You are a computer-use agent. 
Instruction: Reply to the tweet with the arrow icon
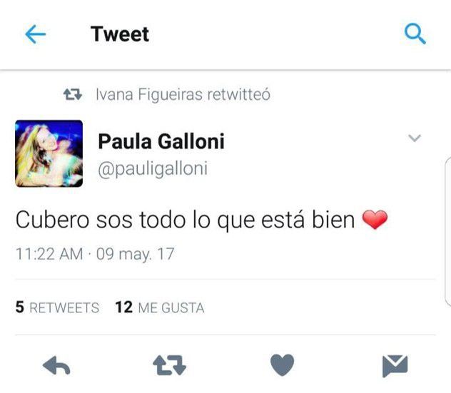click(x=56, y=365)
